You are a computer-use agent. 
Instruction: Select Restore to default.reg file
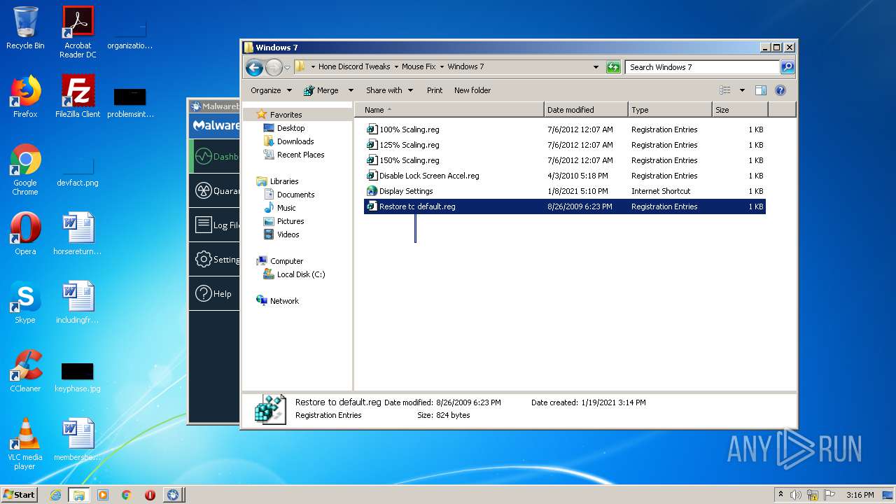point(564,206)
